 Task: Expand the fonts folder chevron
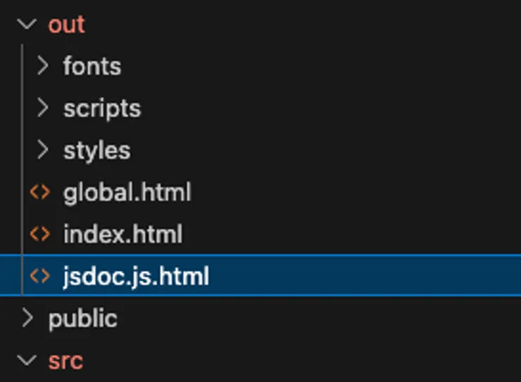coord(43,66)
